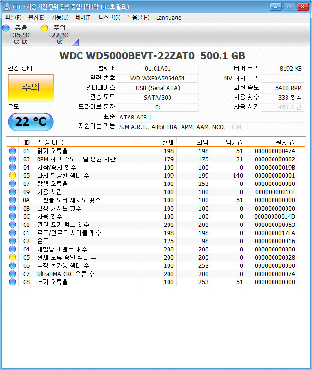Viewport: 312px width, 370px height.
Task: Click the 원시 값 column header
Action: pos(272,142)
